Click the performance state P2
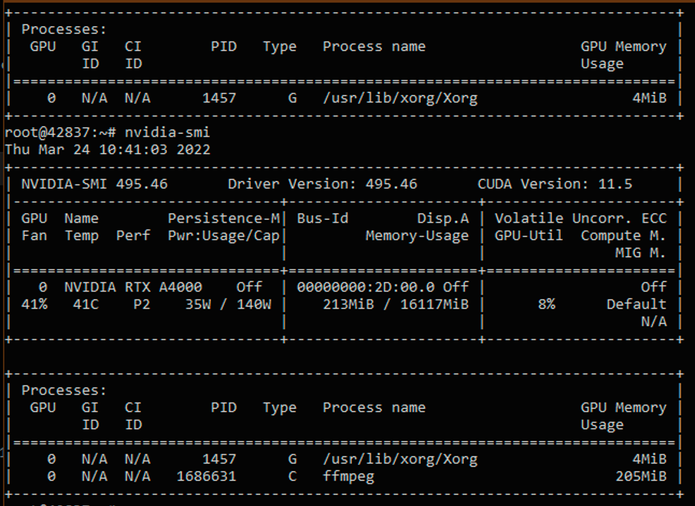Viewport: 695px width, 506px height. 141,304
